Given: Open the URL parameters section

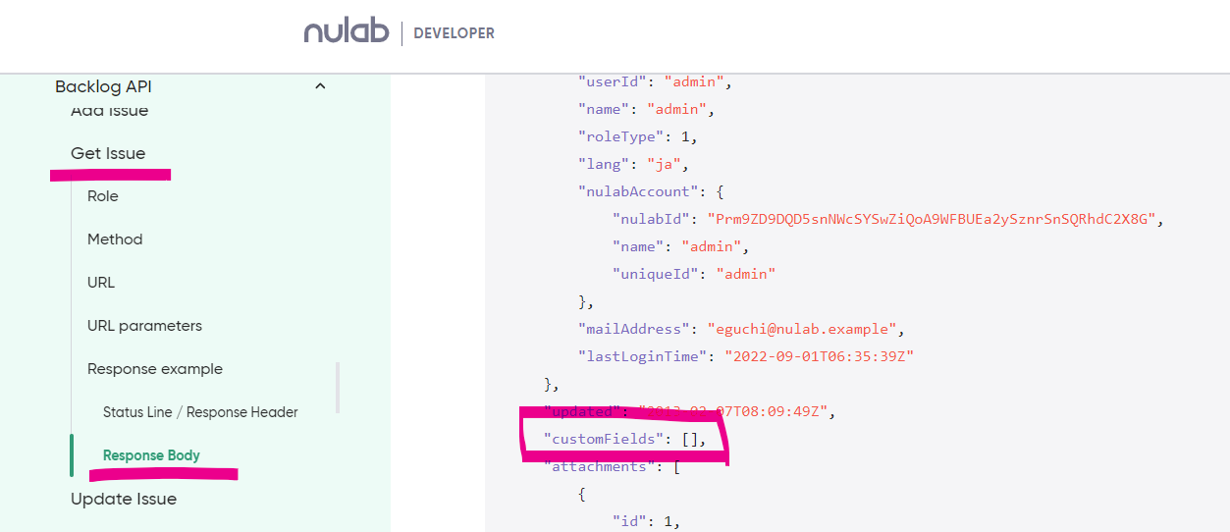Looking at the screenshot, I should (144, 326).
